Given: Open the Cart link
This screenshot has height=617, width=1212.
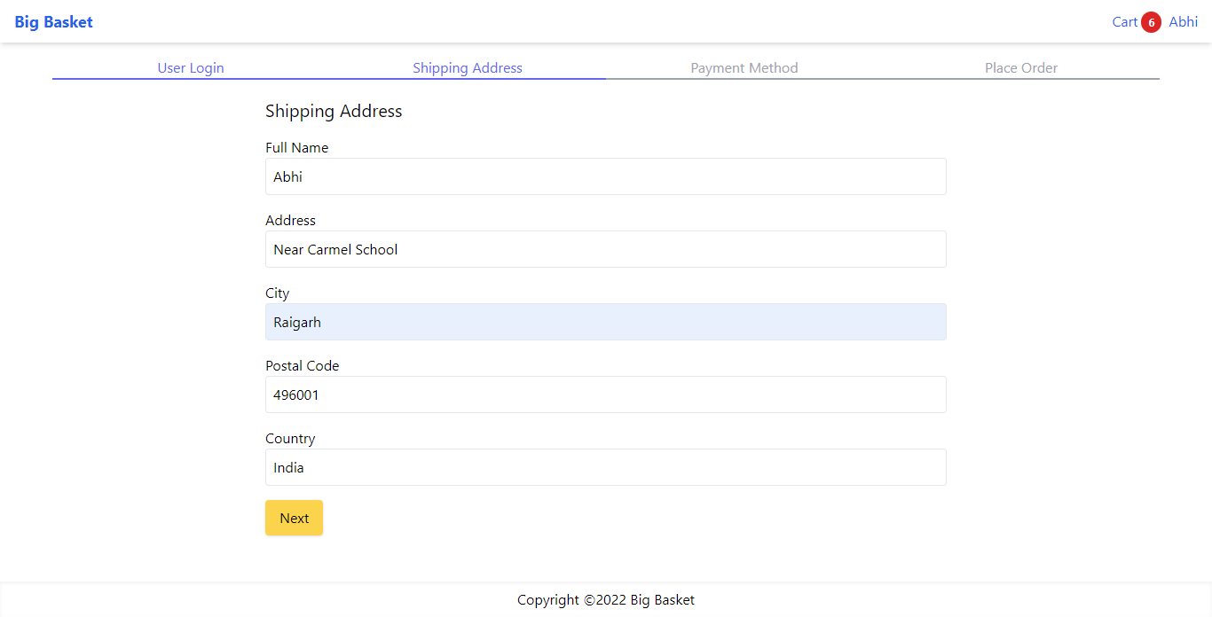Looking at the screenshot, I should click(1125, 22).
